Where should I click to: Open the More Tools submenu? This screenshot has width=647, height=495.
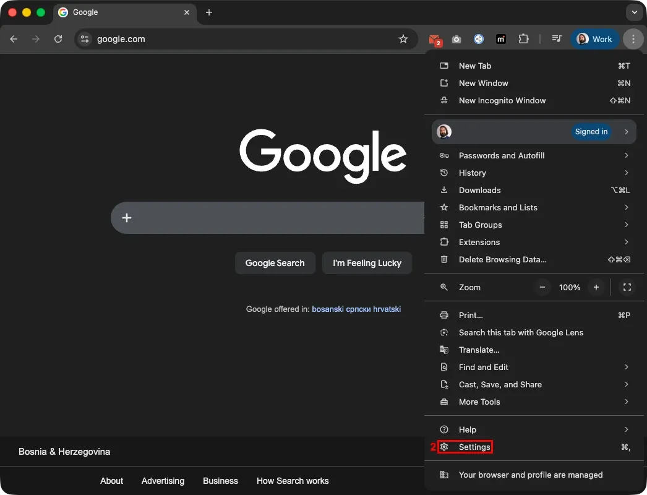534,402
